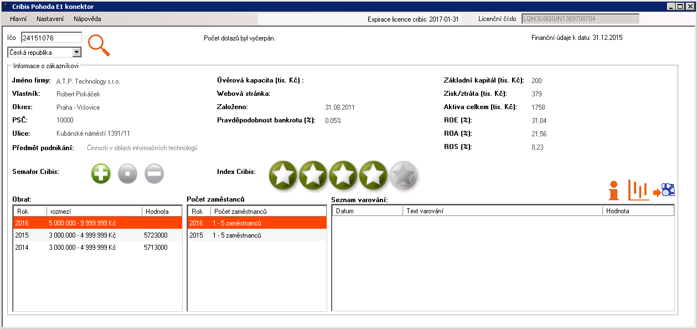Screen dimensions: 697x329
Task: Select the 2015 row in Obrat table
Action: tap(97, 235)
